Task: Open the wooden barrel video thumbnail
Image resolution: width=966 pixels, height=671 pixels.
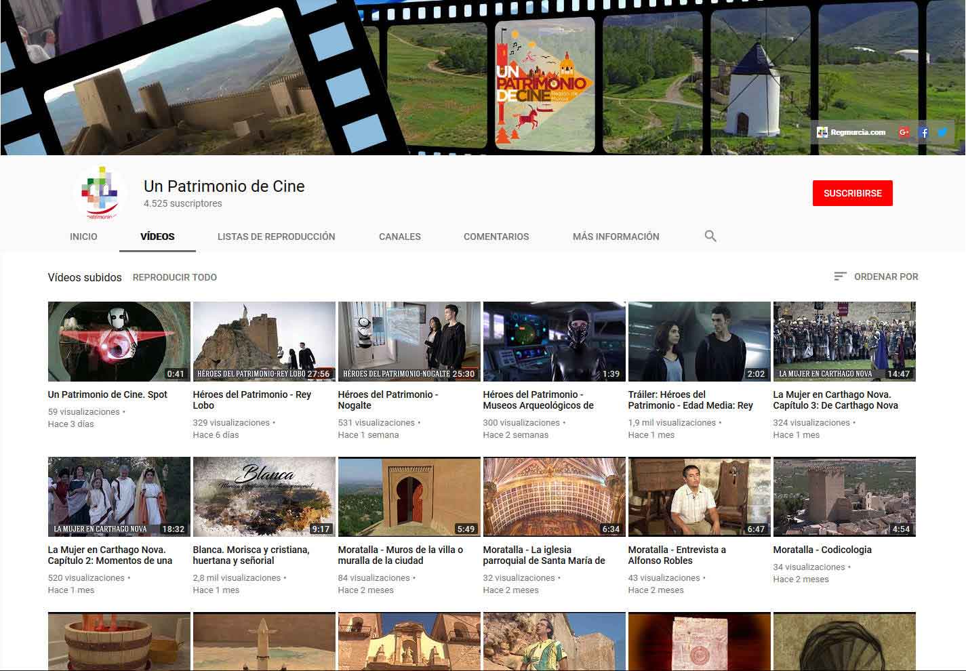Action: pos(119,641)
